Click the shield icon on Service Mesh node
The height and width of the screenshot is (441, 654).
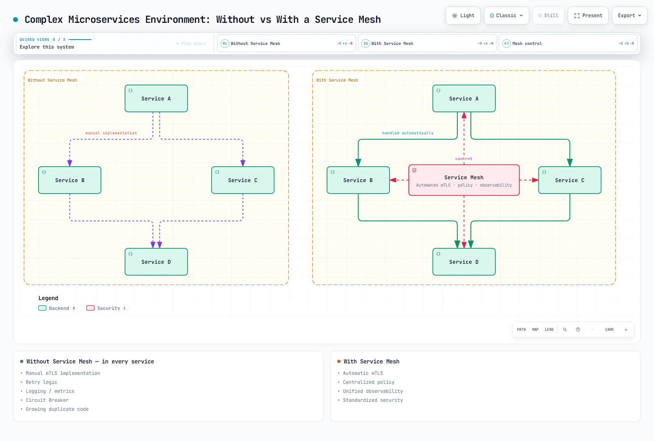(414, 170)
